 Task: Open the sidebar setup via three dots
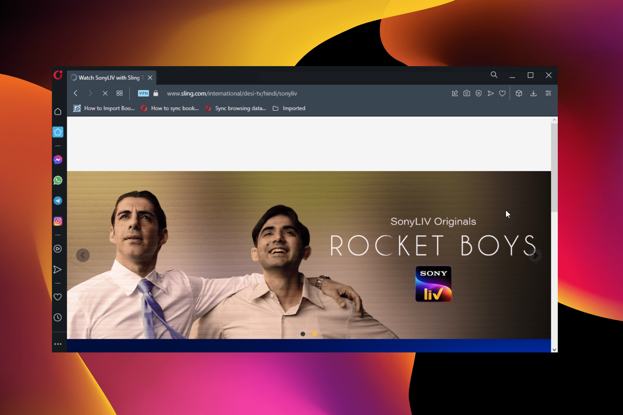[58, 344]
